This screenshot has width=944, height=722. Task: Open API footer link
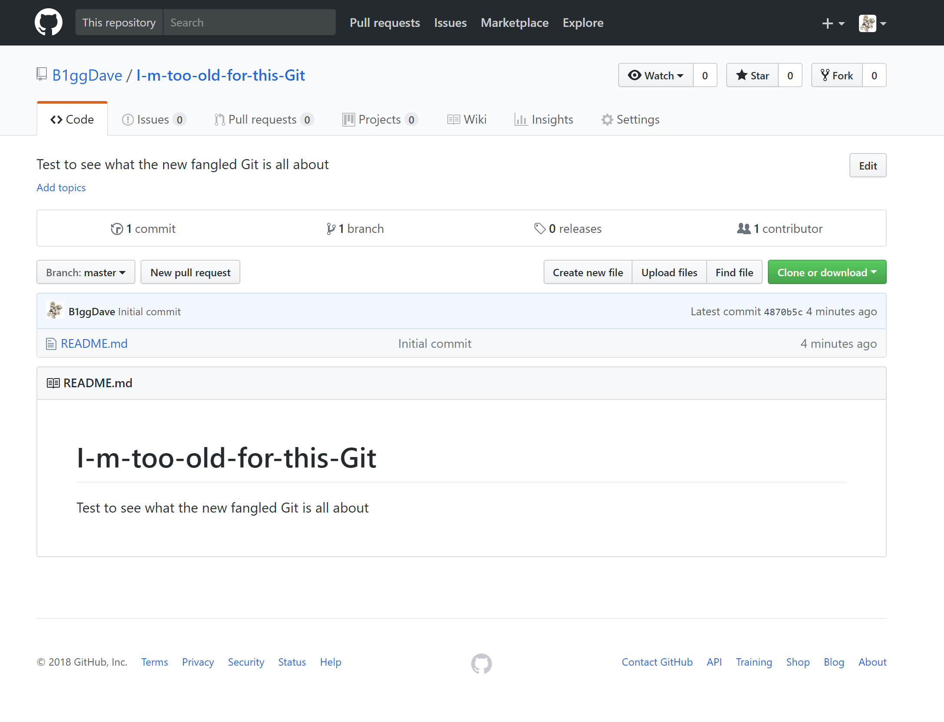click(x=714, y=662)
